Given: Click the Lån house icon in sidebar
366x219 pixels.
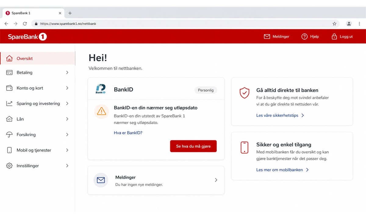Looking at the screenshot, I should tap(9, 119).
